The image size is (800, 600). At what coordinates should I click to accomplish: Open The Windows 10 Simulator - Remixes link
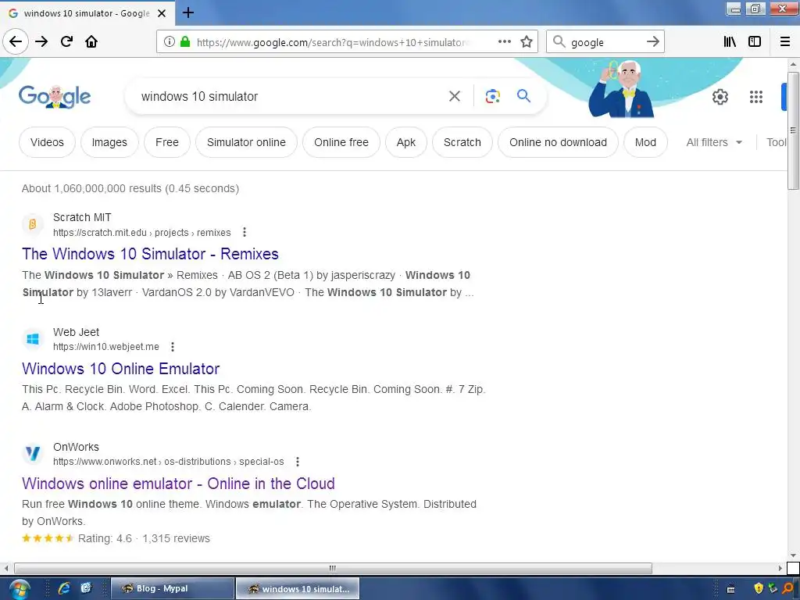pos(150,254)
